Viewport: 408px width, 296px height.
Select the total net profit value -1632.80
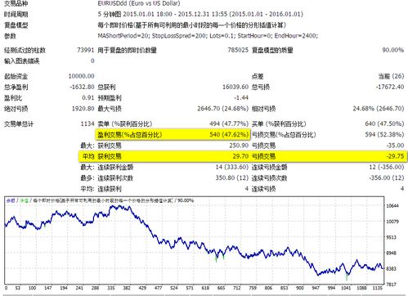pos(82,87)
